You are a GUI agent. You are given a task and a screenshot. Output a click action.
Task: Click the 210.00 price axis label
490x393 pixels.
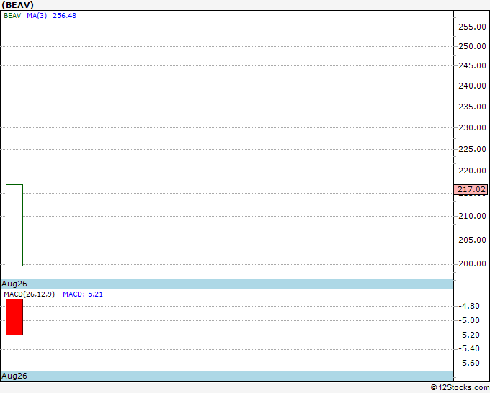click(472, 216)
